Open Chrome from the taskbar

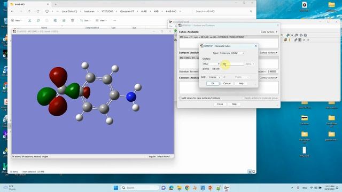[x=187, y=188]
